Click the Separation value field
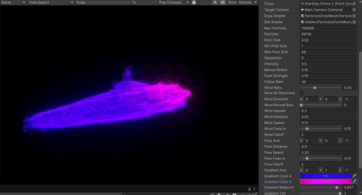Image resolution: width=362 pixels, height=195 pixels. coord(328,58)
